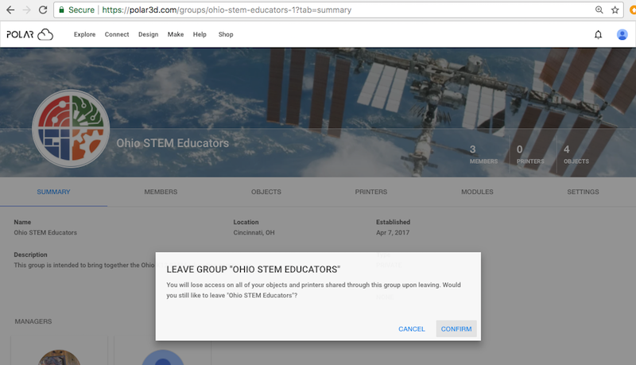This screenshot has height=365, width=636.
Task: Open the user account avatar icon
Action: [622, 34]
